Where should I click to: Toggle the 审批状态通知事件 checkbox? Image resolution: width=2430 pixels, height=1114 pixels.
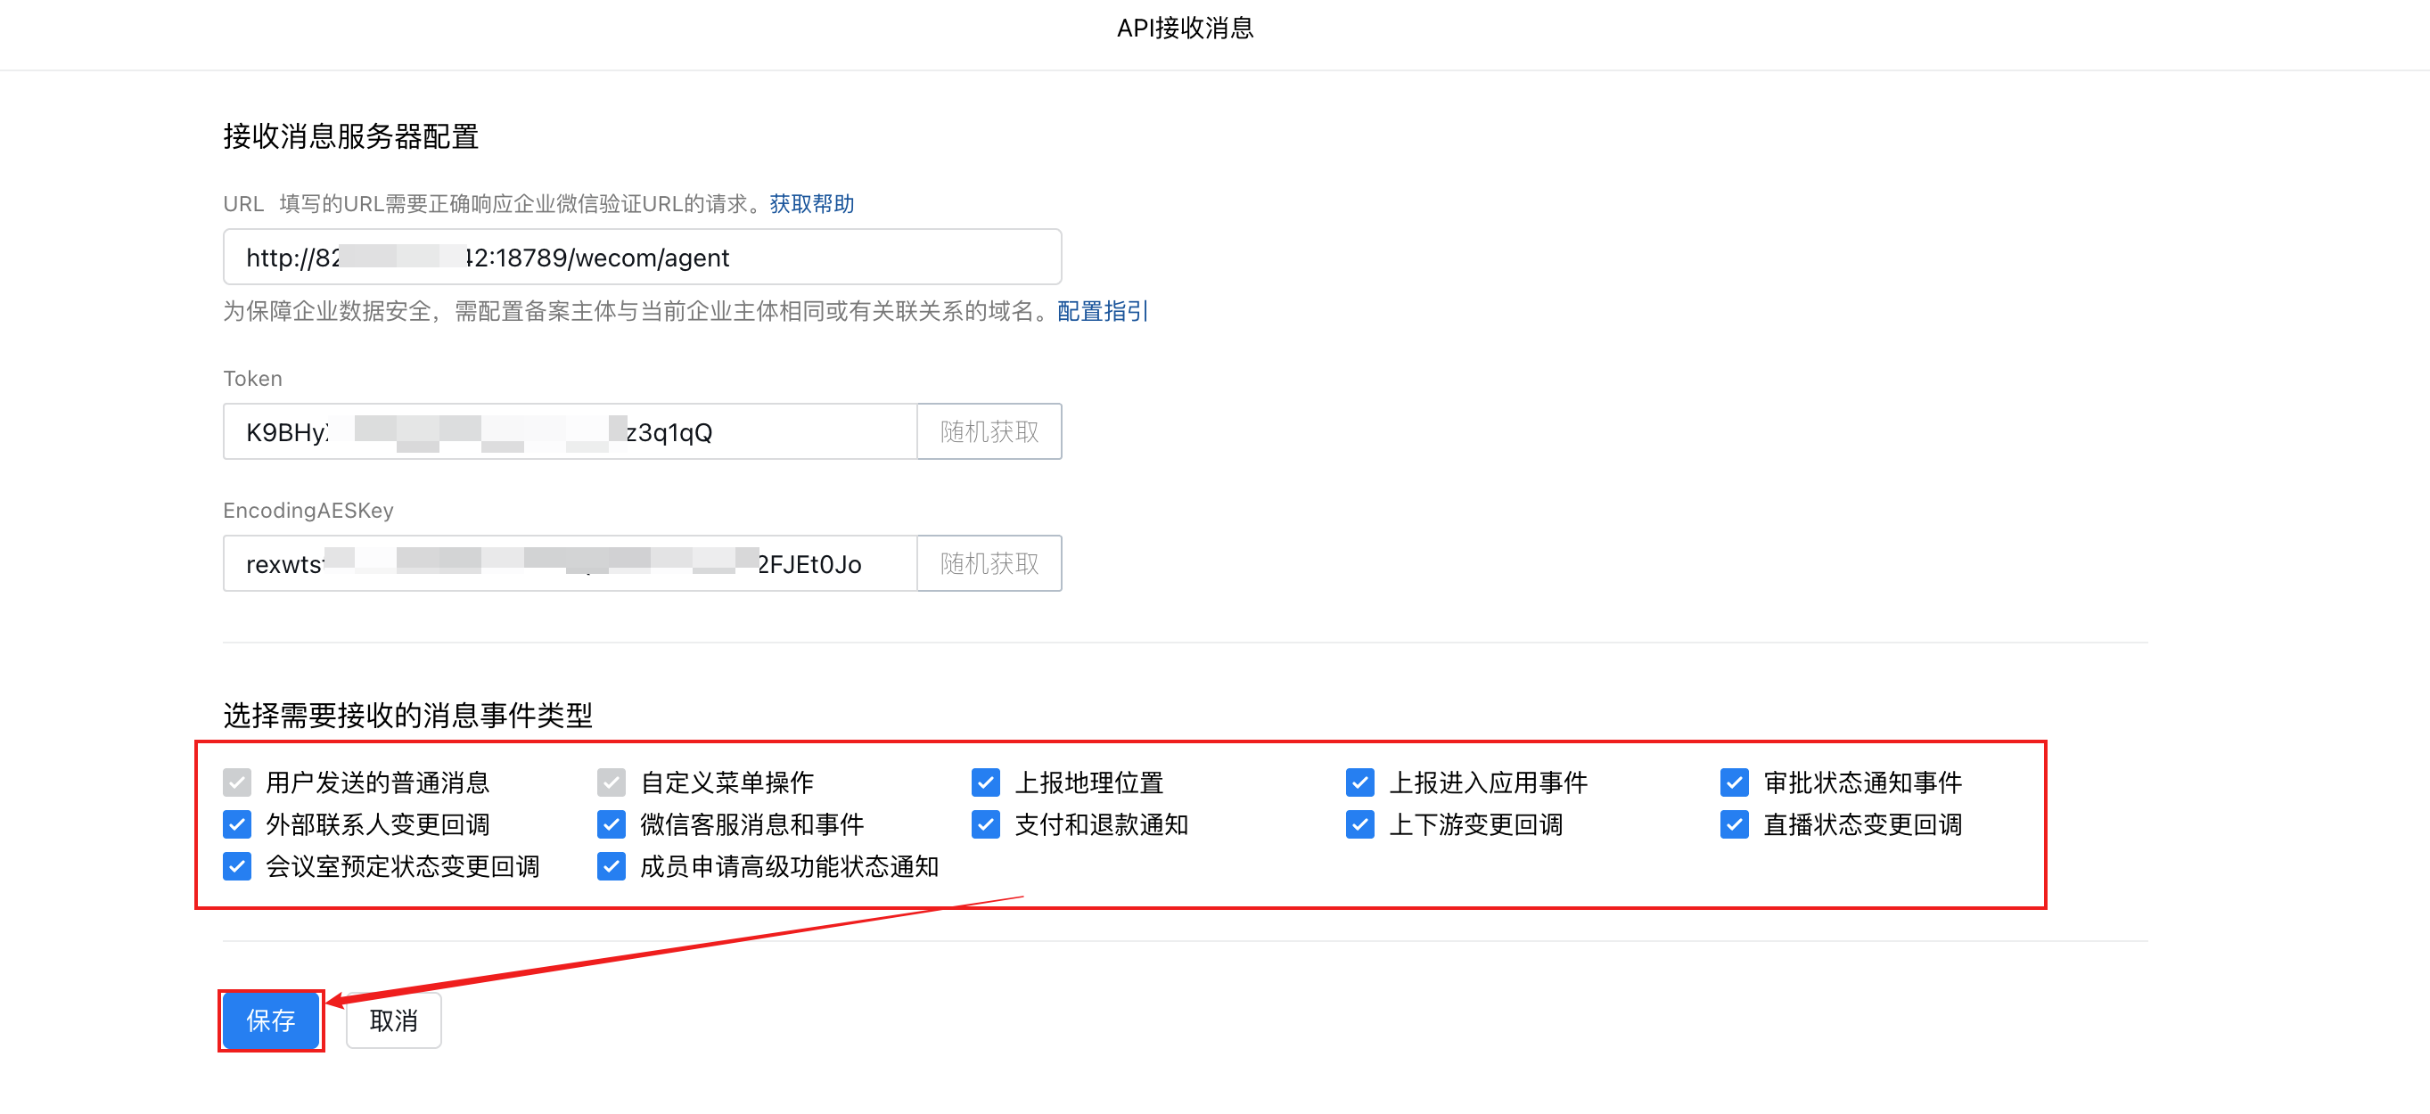(x=1734, y=782)
